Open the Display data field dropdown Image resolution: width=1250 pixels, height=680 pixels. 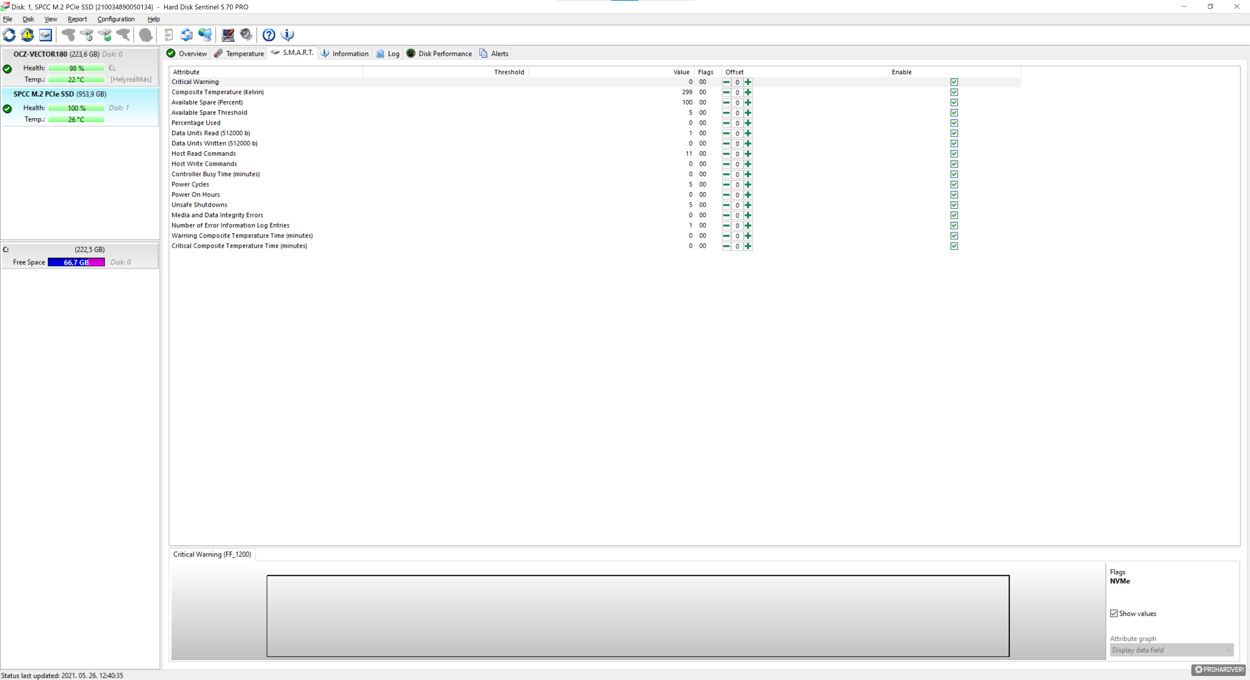pyautogui.click(x=1172, y=650)
